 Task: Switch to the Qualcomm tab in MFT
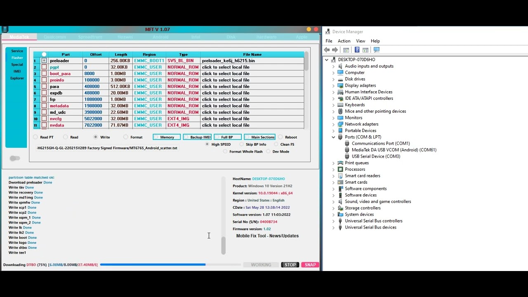(55, 37)
